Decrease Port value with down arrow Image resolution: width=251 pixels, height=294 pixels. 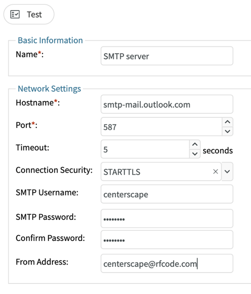pyautogui.click(x=227, y=131)
